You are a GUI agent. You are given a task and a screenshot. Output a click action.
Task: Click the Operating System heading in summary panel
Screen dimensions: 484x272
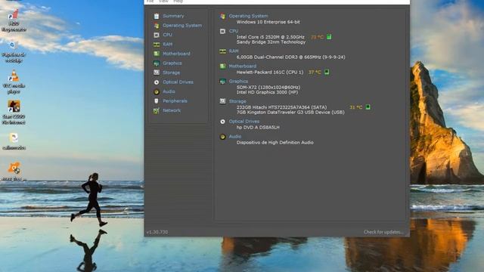point(248,16)
